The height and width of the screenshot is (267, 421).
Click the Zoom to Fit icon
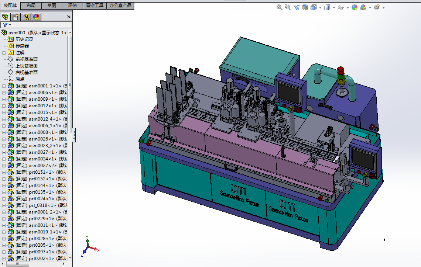pyautogui.click(x=279, y=7)
